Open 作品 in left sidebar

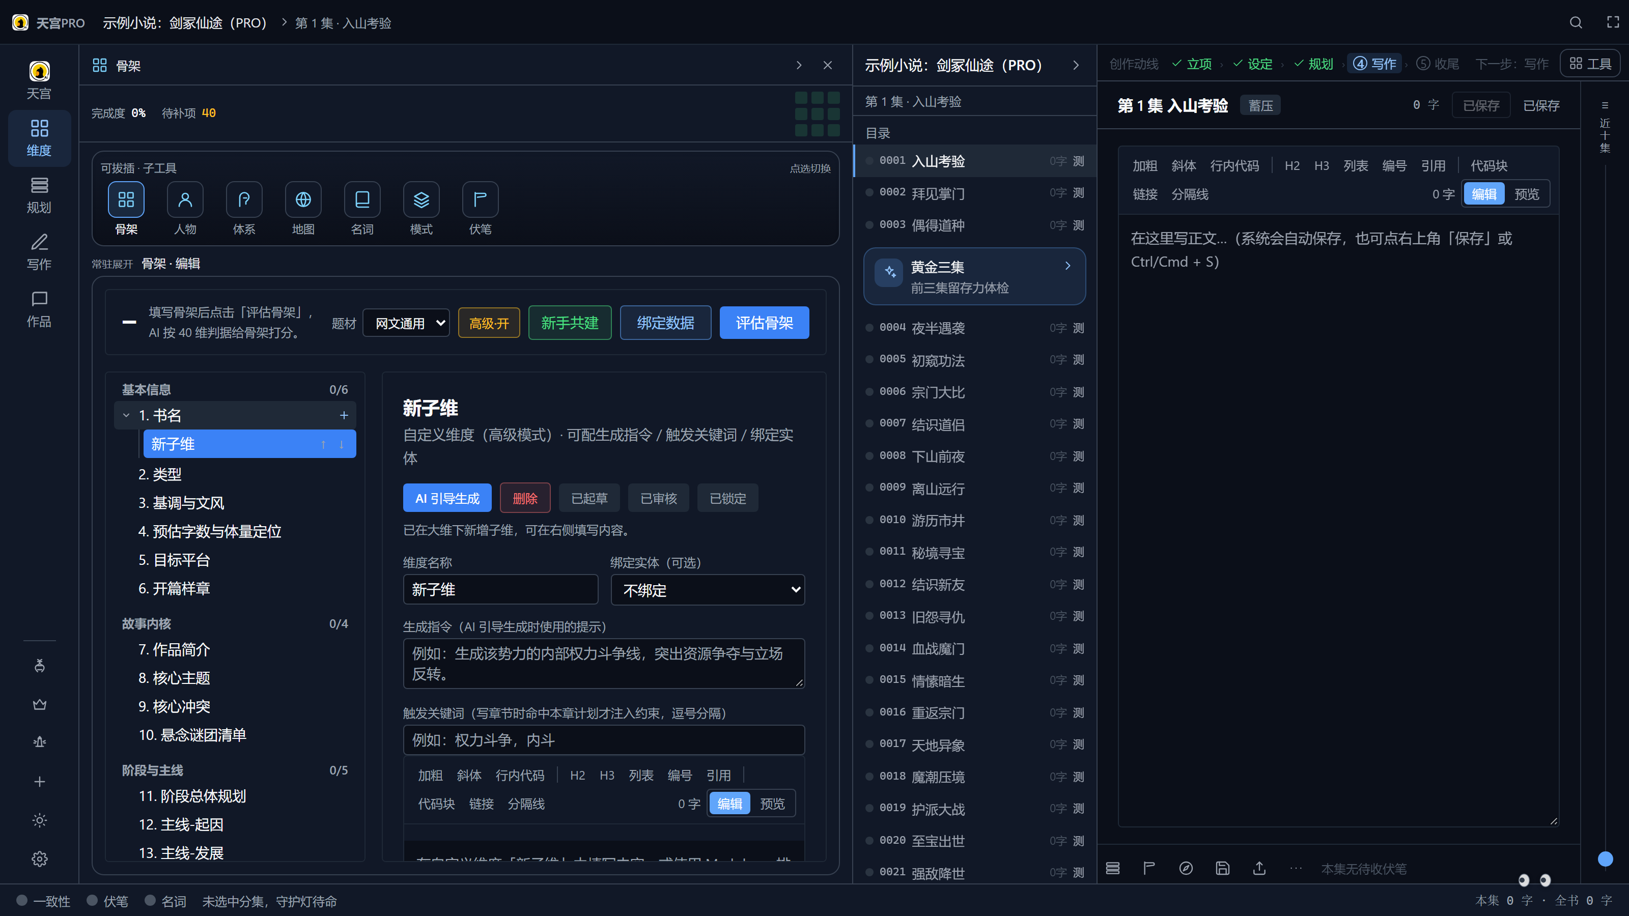pyautogui.click(x=39, y=308)
